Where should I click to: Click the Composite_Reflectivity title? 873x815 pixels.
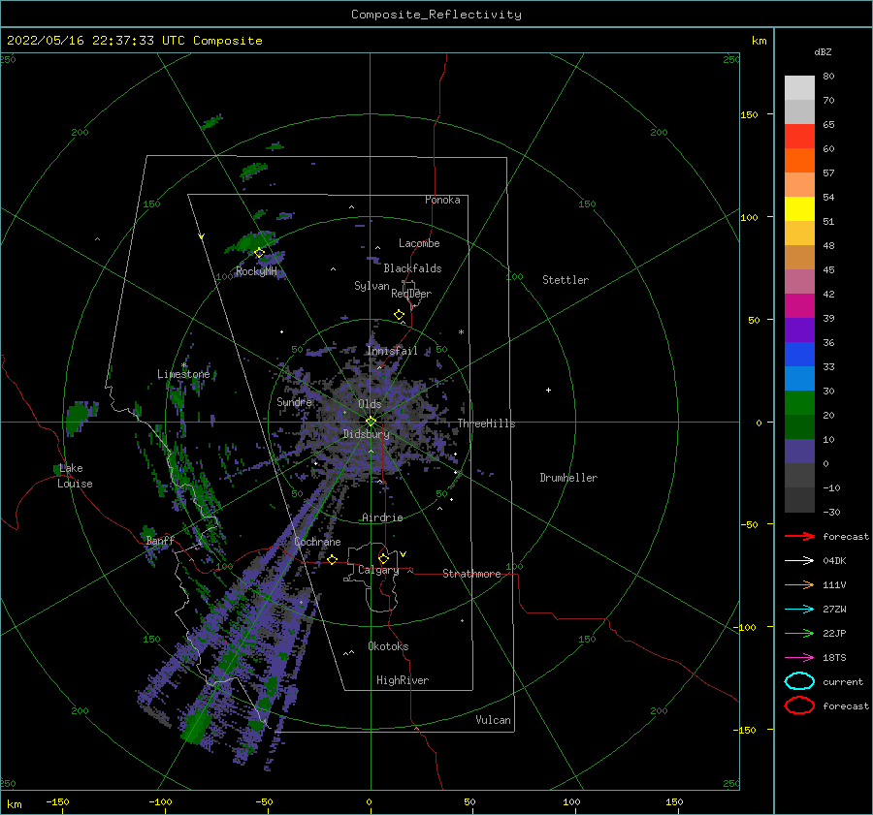[436, 15]
